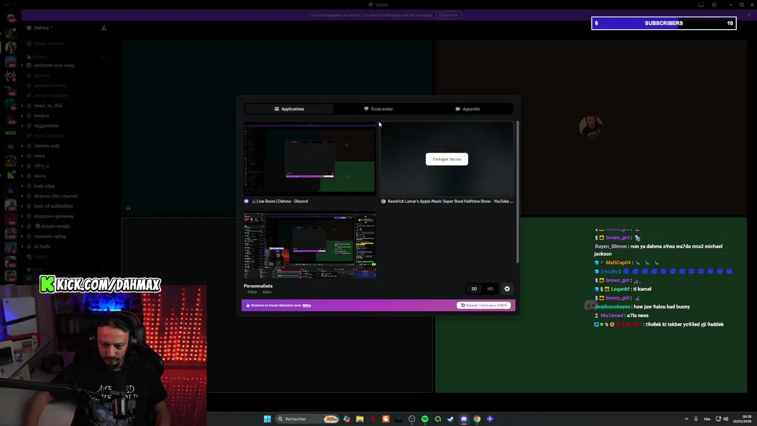The image size is (757, 426).
Task: Open Google Chrome from the taskbar
Action: (x=477, y=419)
